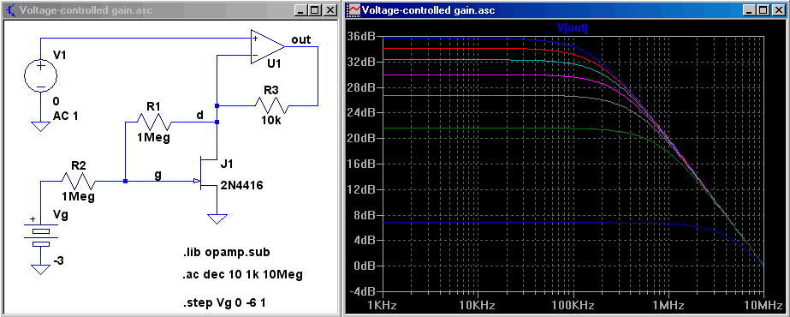Minimize the schematic window
Image resolution: width=790 pixels, height=317 pixels.
(x=302, y=9)
